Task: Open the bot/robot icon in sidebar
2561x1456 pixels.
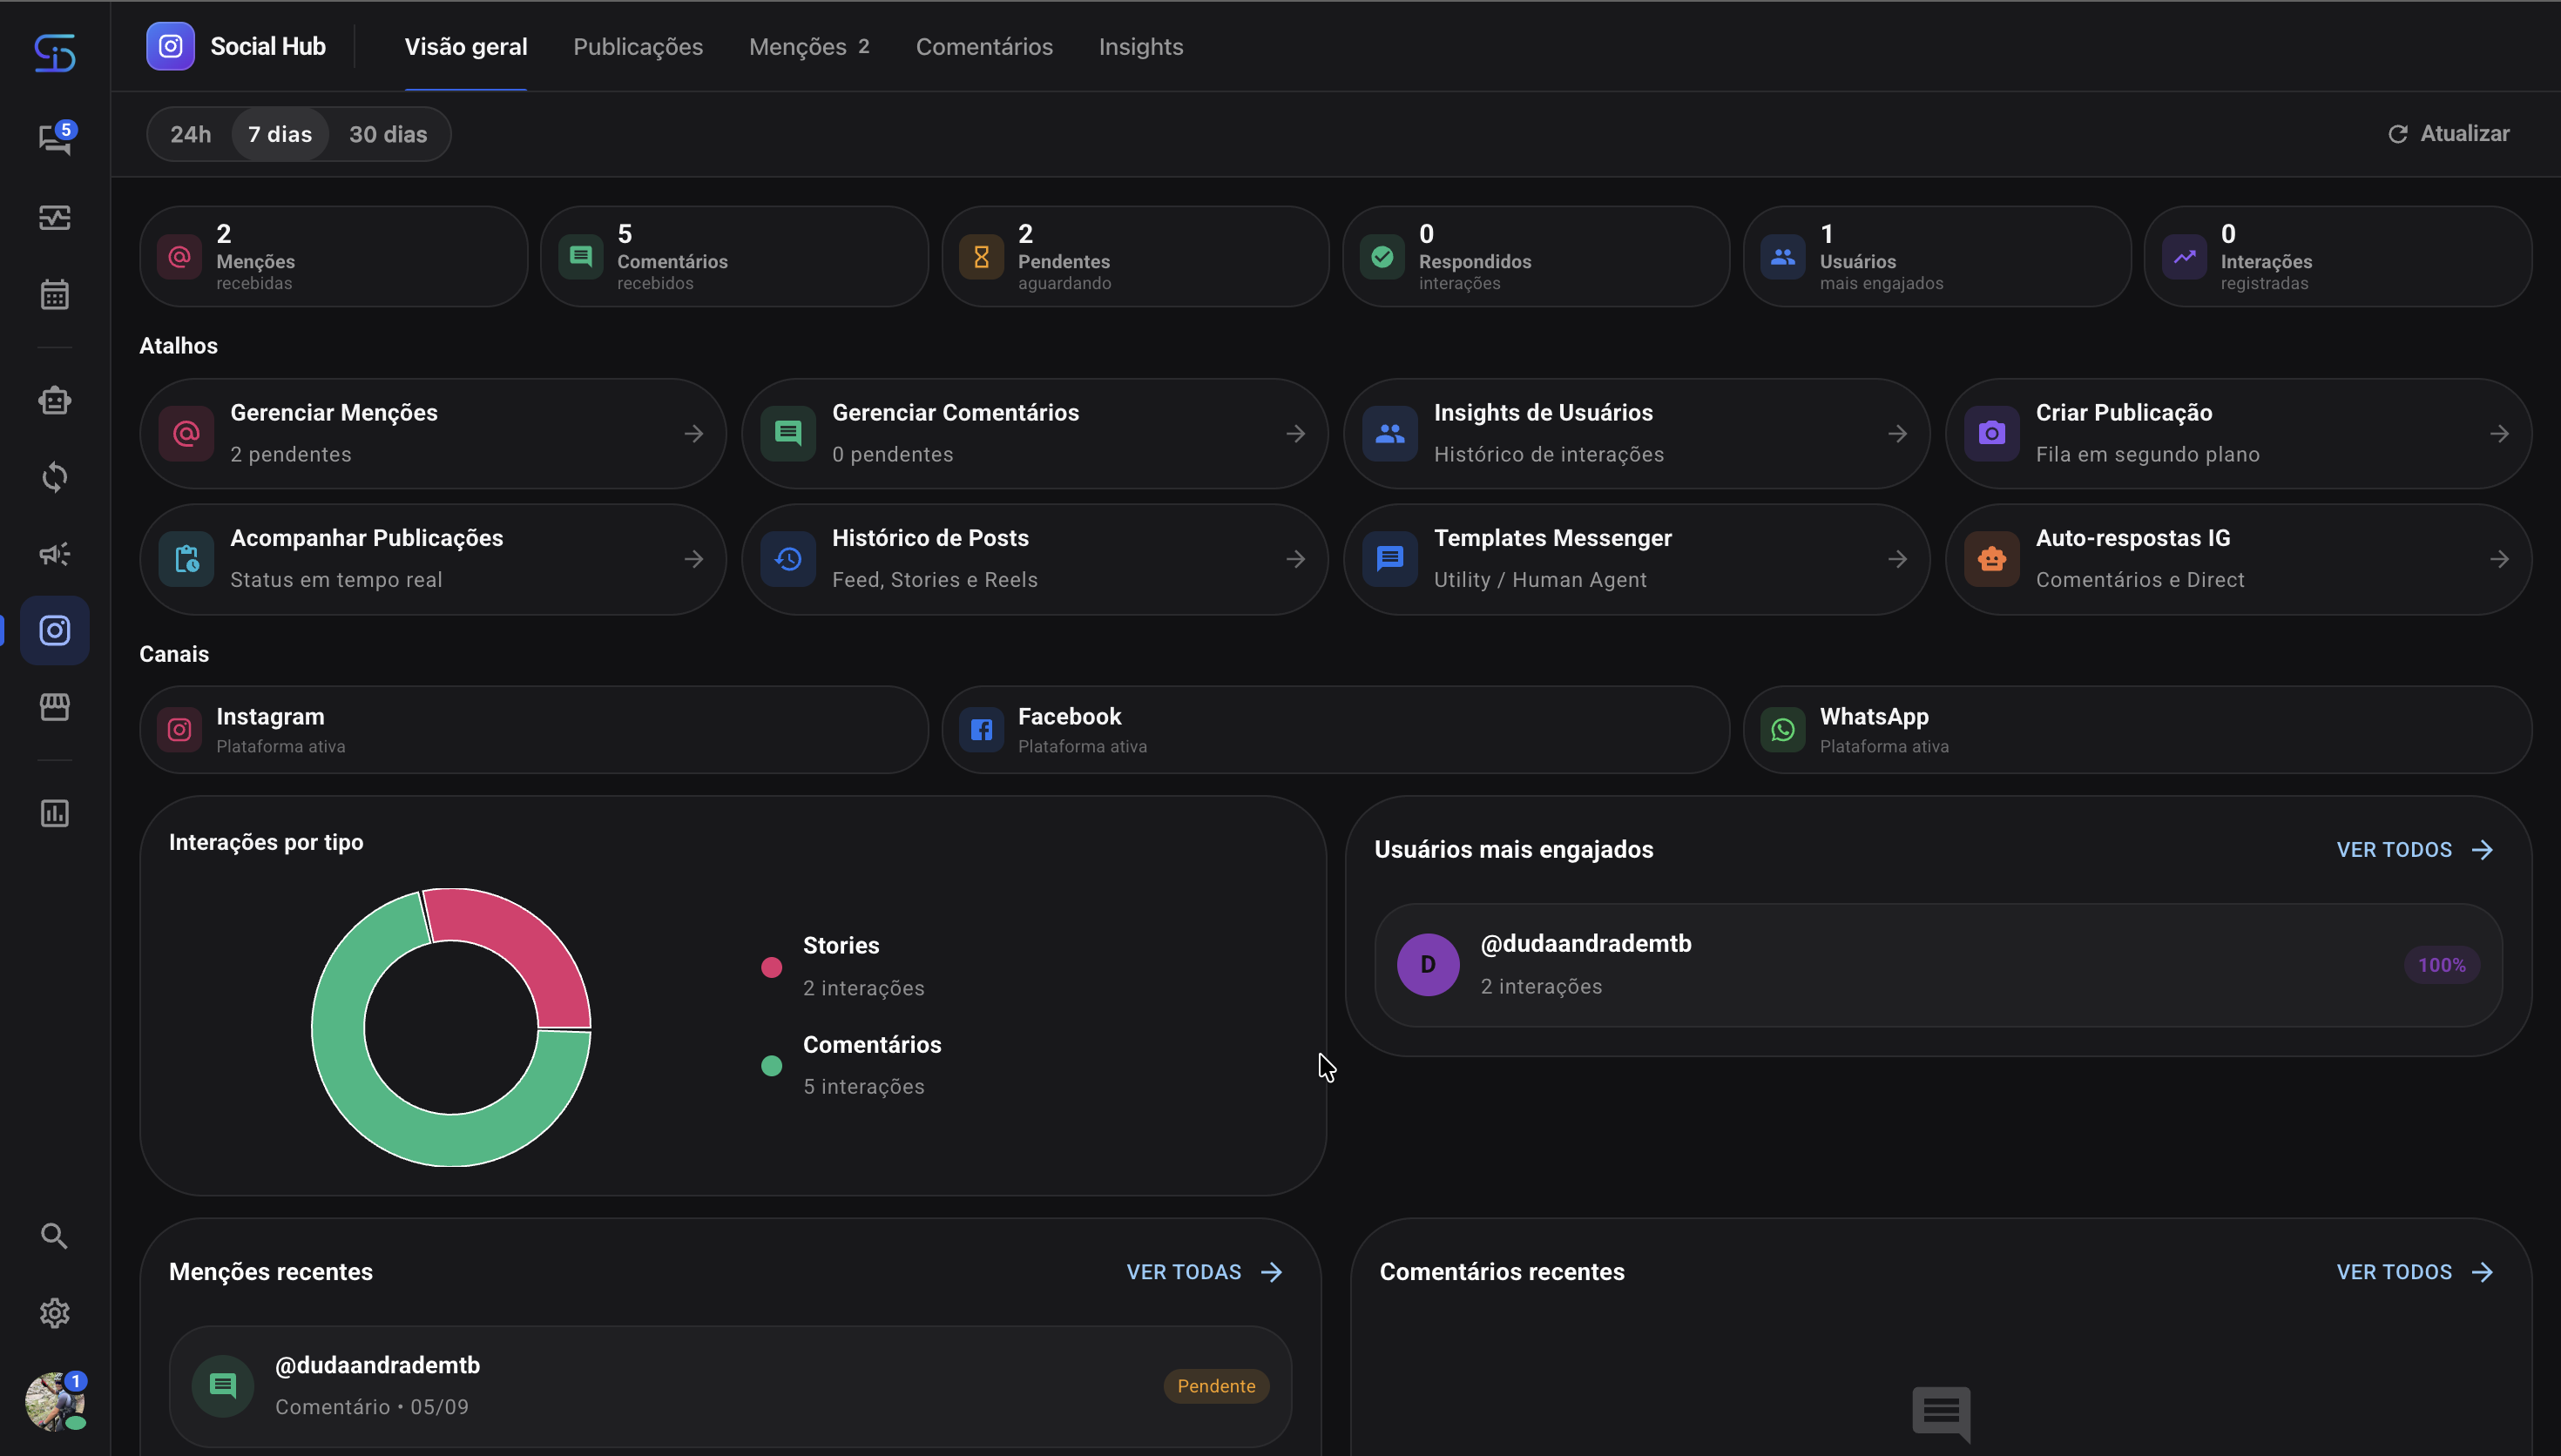Action: 55,400
